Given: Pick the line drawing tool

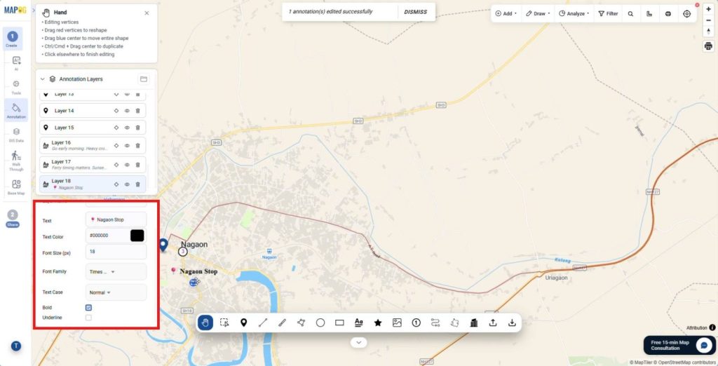Looking at the screenshot, I should click(263, 323).
